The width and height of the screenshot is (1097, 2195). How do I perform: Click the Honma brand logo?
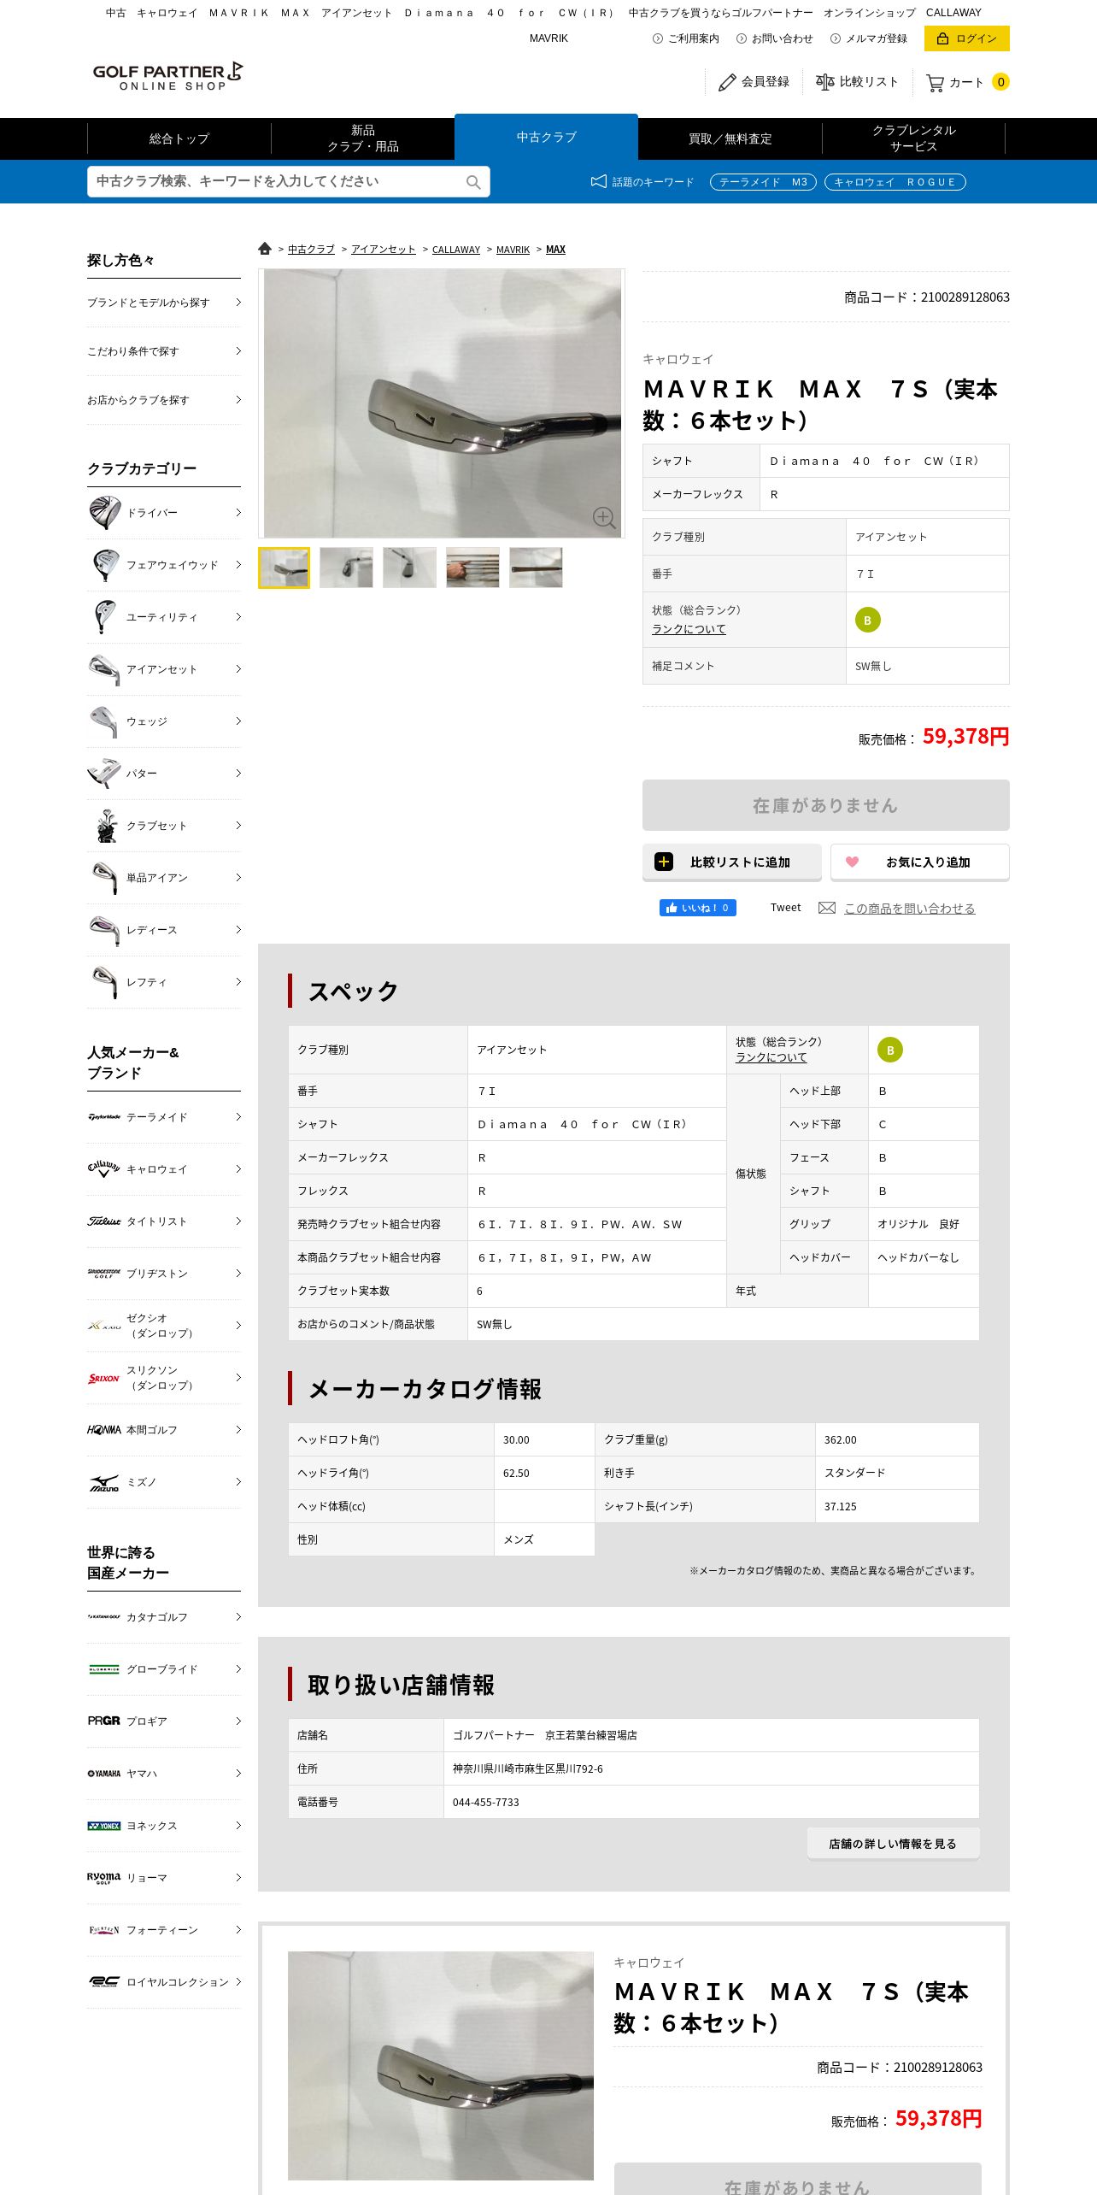[104, 1430]
